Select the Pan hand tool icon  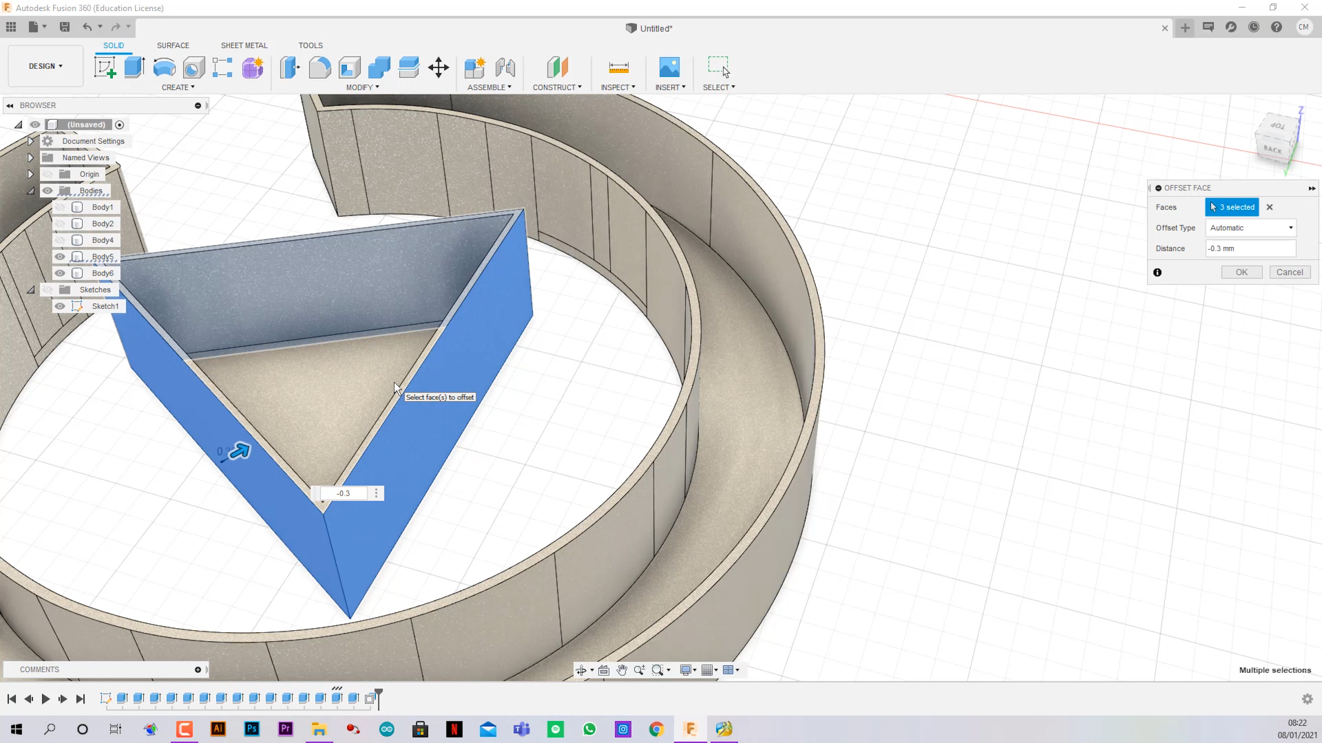[622, 670]
